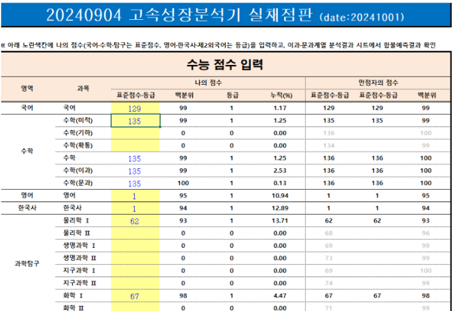Click the 영역 column header

[x=27, y=88]
